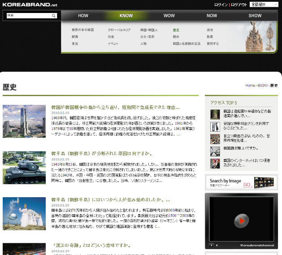Click Home in the breadcrumb
Screen dimensions: 282x255
point(250,86)
